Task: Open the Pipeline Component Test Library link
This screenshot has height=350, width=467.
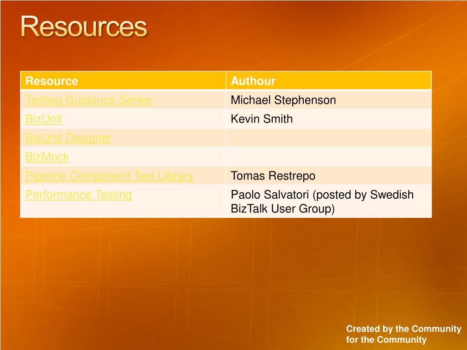Action: [109, 176]
